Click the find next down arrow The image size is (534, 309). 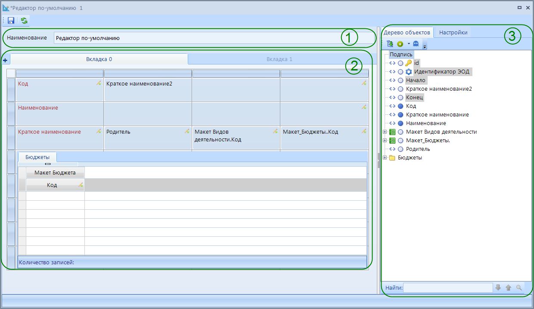498,288
